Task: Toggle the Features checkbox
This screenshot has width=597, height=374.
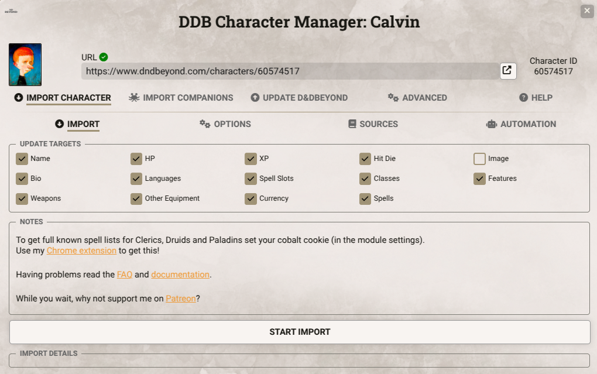Action: tap(480, 179)
